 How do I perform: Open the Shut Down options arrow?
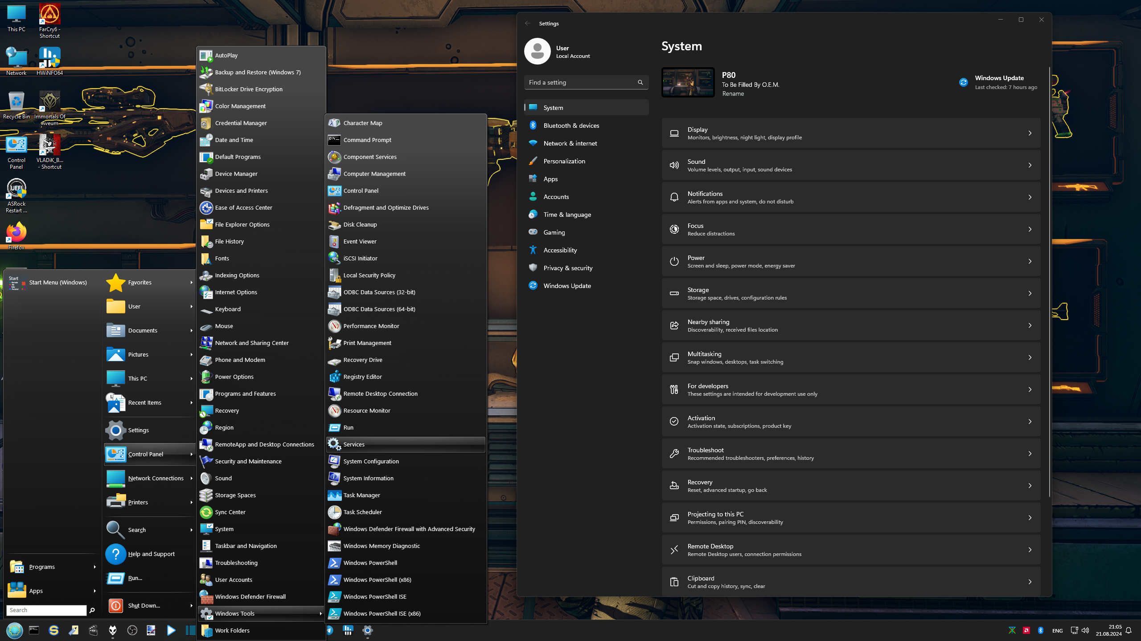191,605
